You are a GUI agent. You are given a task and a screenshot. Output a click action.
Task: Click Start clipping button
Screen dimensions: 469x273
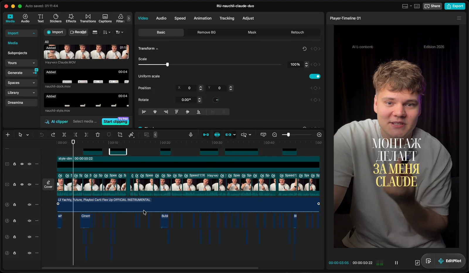[x=115, y=121]
